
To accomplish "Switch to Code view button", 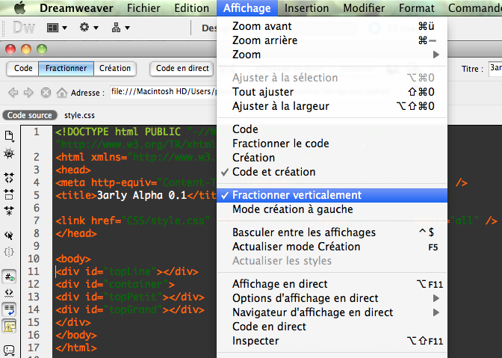I will point(22,68).
